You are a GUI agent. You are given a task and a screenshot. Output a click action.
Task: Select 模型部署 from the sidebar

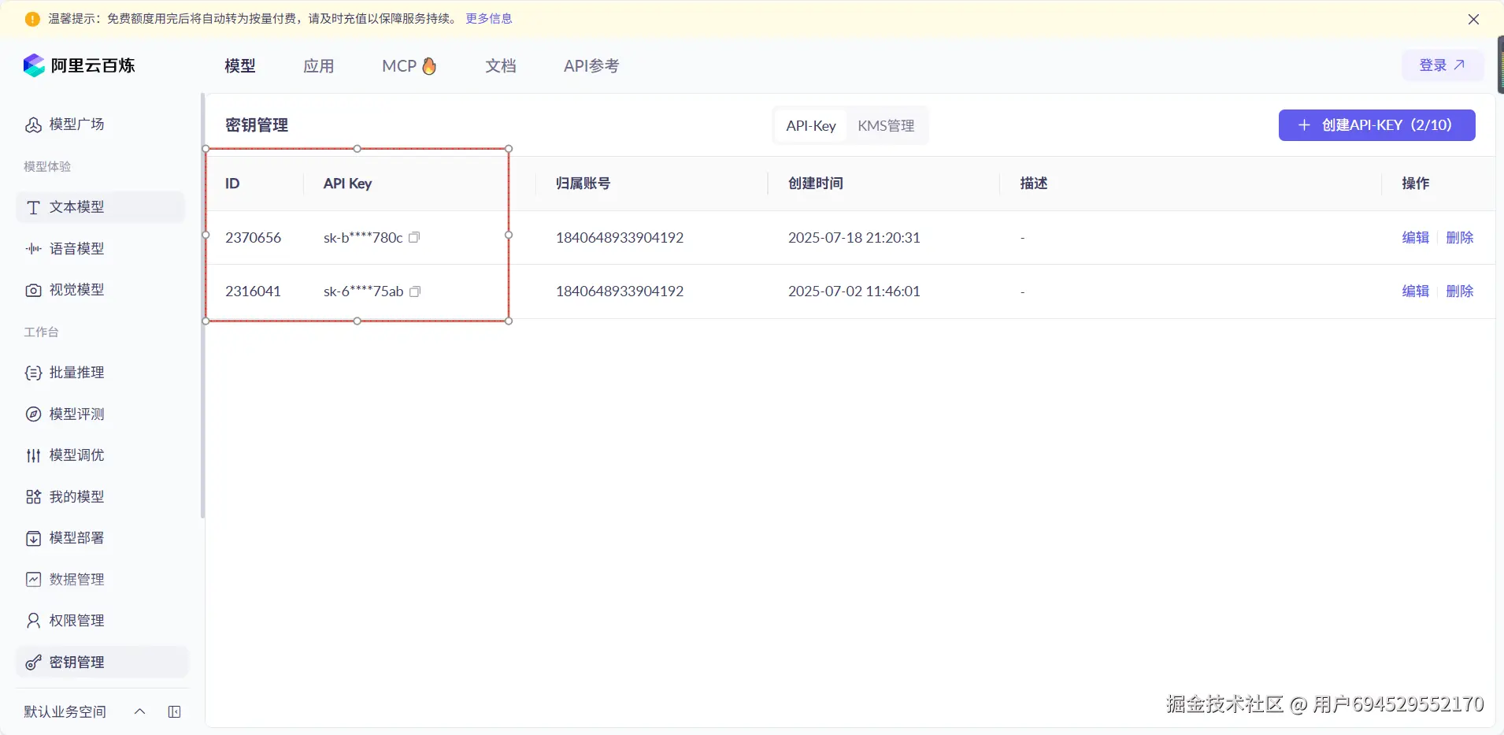tap(76, 538)
